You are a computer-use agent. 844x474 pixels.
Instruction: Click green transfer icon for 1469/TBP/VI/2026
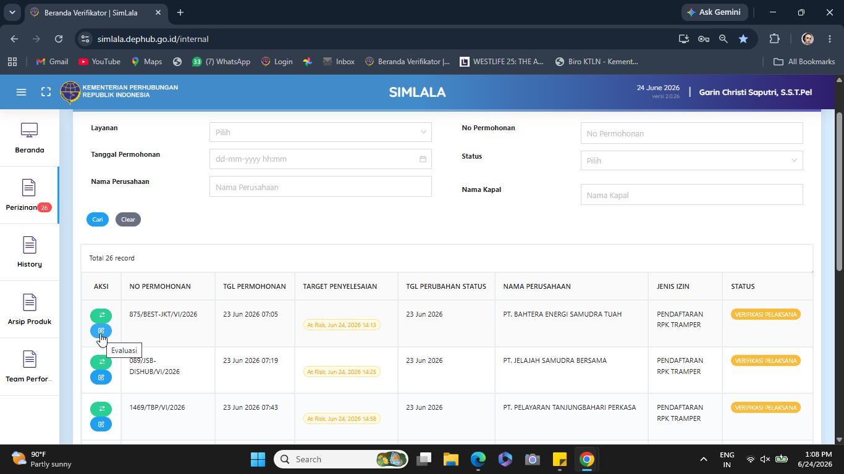click(x=101, y=409)
